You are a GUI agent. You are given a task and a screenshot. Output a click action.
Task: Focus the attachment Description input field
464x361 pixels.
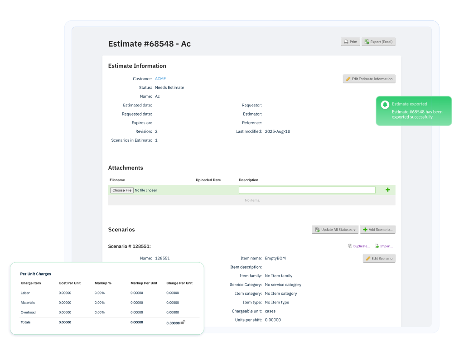point(307,190)
